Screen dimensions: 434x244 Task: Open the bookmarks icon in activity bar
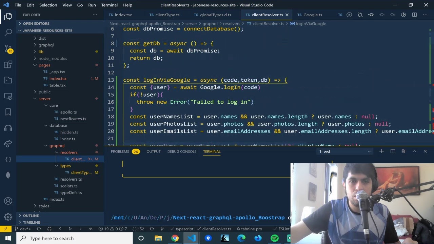8,112
